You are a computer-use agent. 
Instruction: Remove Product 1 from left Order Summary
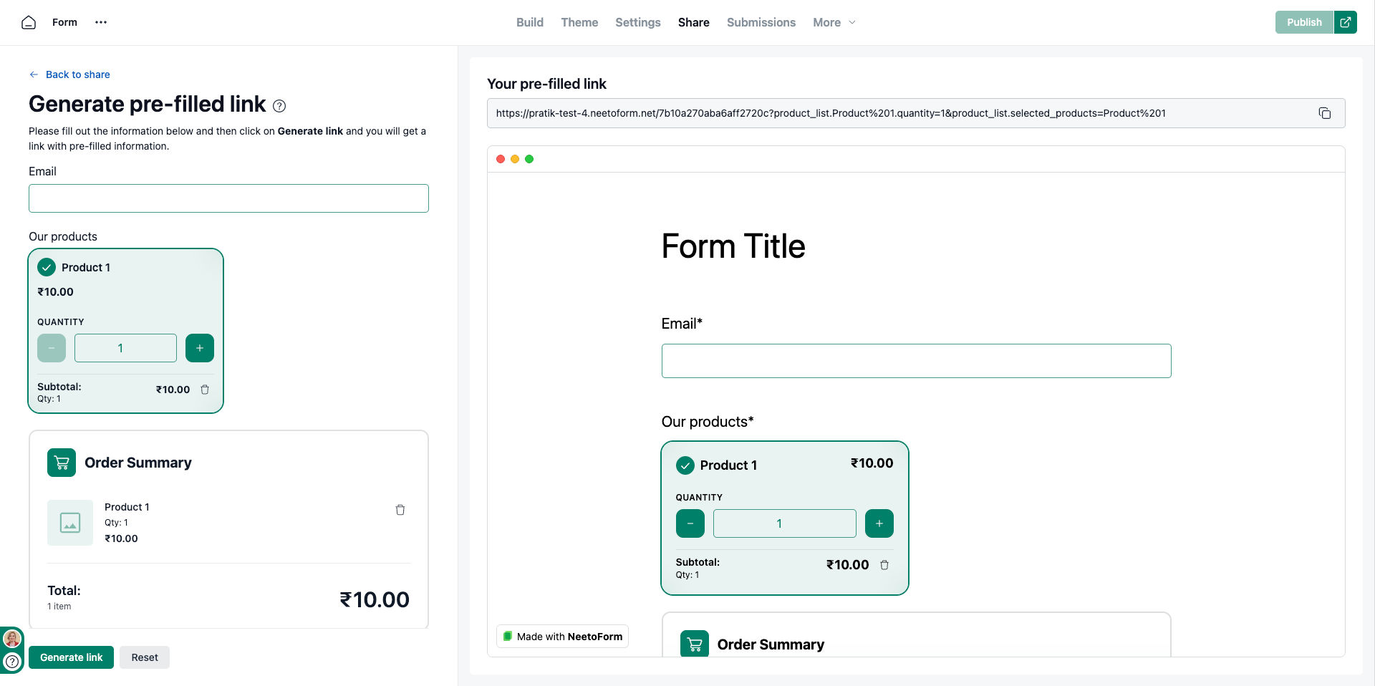pyautogui.click(x=400, y=510)
